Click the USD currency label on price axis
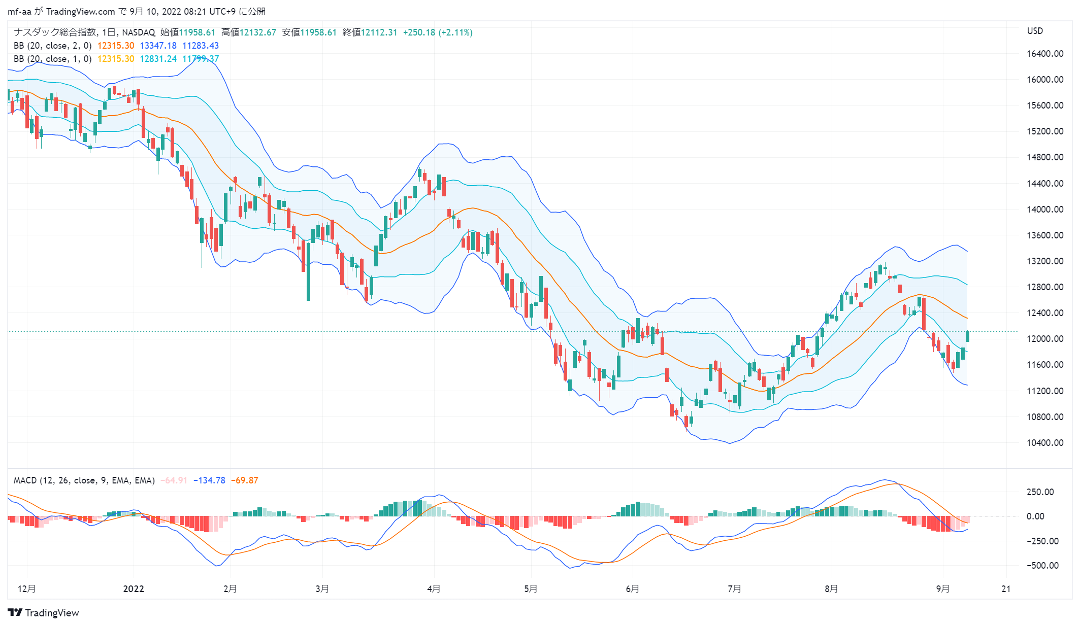Screen dimensions: 1080x626 1035,31
